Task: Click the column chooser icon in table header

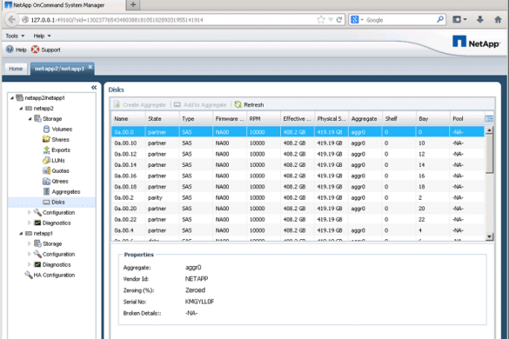Action: pyautogui.click(x=488, y=119)
